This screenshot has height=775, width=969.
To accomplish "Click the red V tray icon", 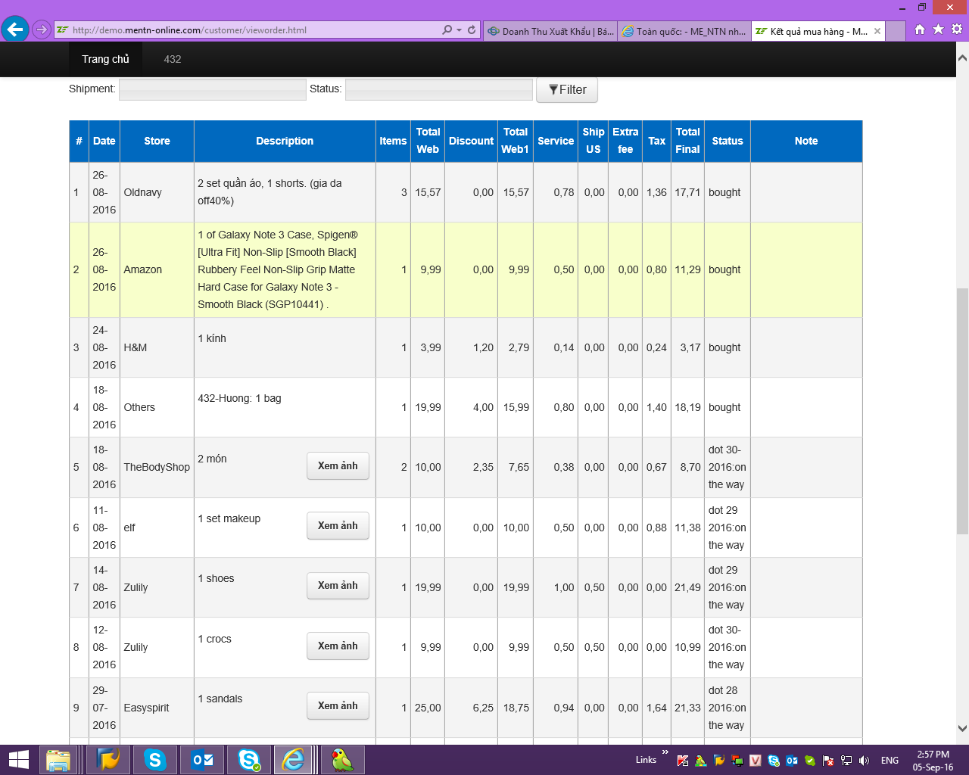I will pyautogui.click(x=756, y=761).
